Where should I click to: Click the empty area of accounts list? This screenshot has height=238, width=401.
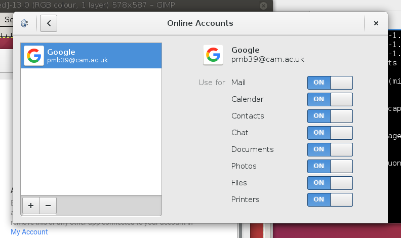coord(91,132)
